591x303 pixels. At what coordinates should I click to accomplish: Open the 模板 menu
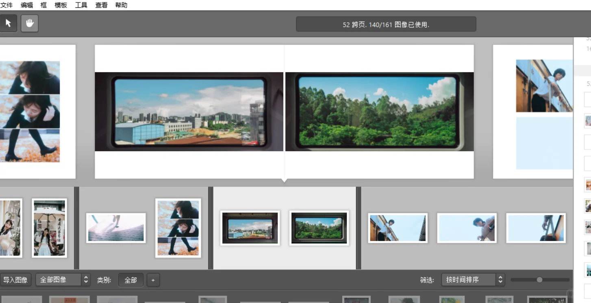pyautogui.click(x=61, y=5)
